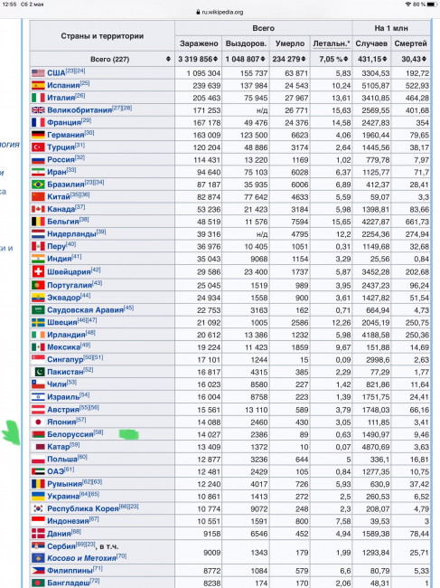Click the Switzerland flag icon
Screen dimensions: 440x588
pyautogui.click(x=38, y=271)
